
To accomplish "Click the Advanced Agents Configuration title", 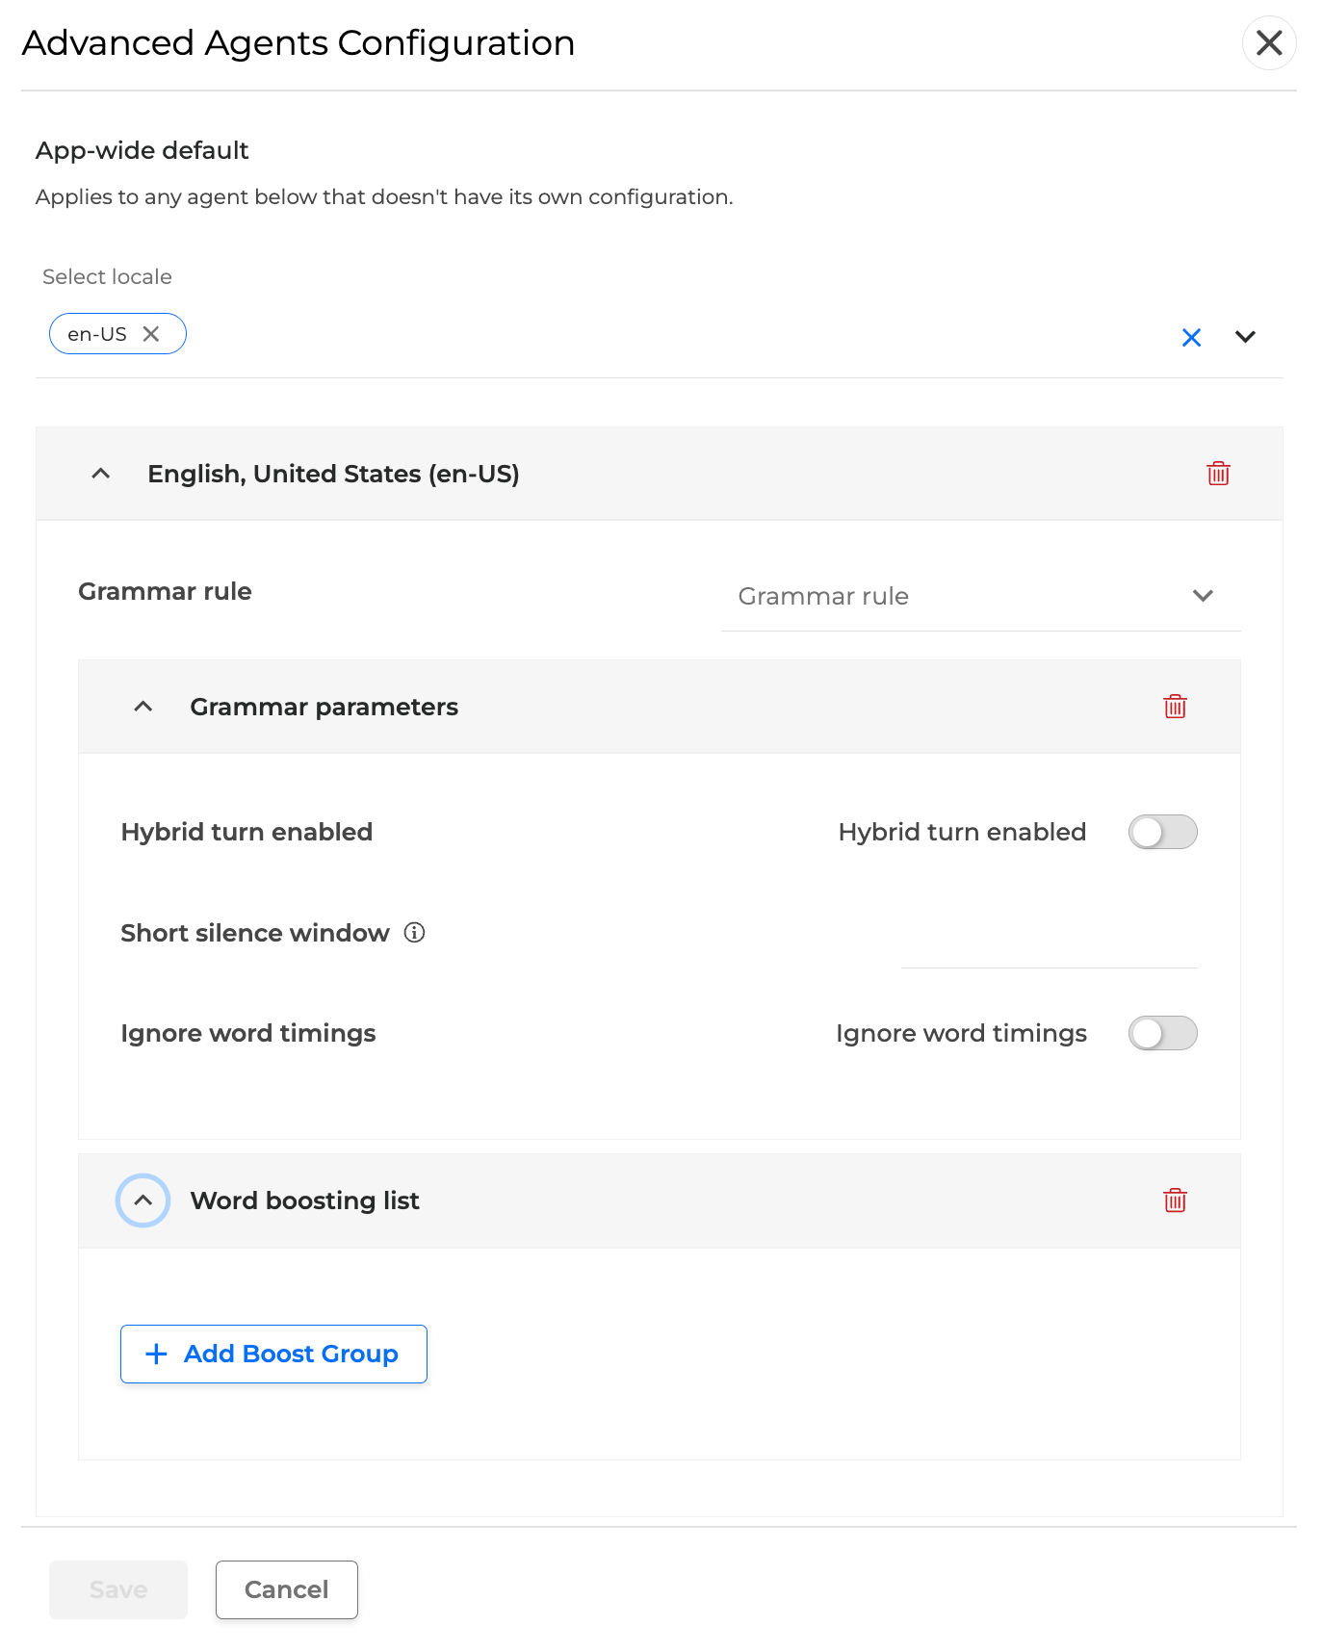I will [298, 43].
